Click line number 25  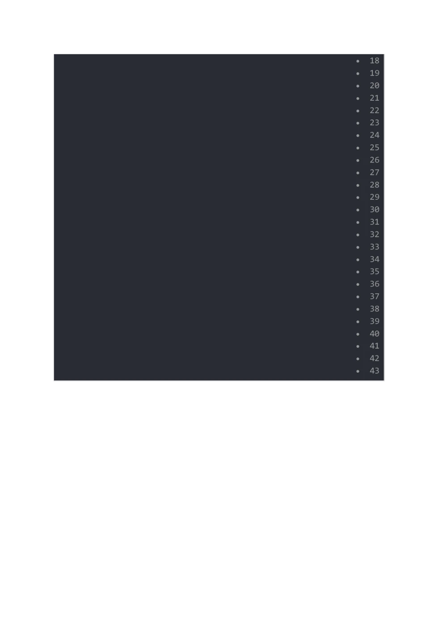pos(374,147)
